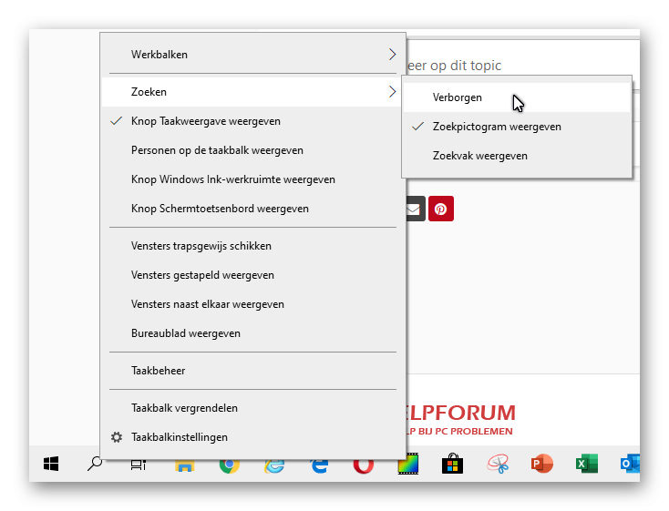669x511 pixels.
Task: Share via the email envelope button
Action: (x=415, y=209)
